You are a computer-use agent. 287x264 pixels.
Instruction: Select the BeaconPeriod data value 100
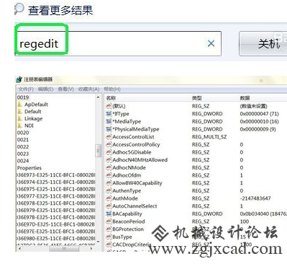click(245, 221)
